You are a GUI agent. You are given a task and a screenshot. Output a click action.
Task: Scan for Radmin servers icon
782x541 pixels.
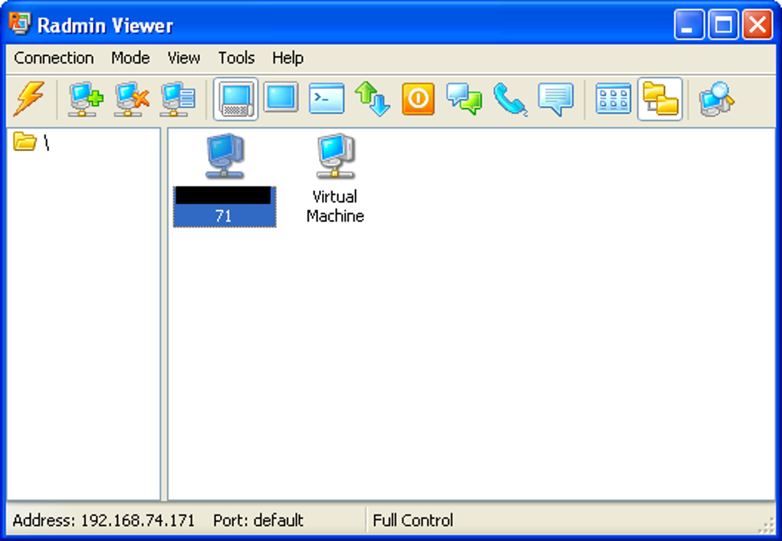[x=716, y=99]
